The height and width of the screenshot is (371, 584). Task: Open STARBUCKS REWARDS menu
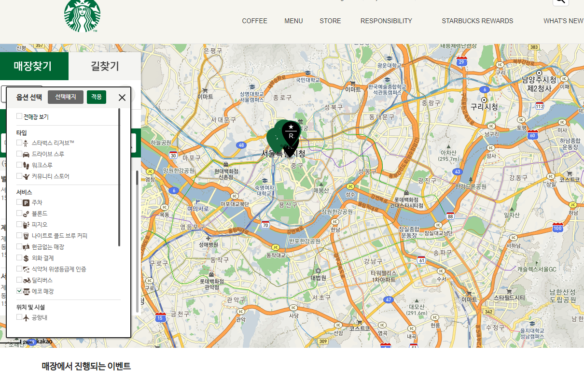(477, 21)
